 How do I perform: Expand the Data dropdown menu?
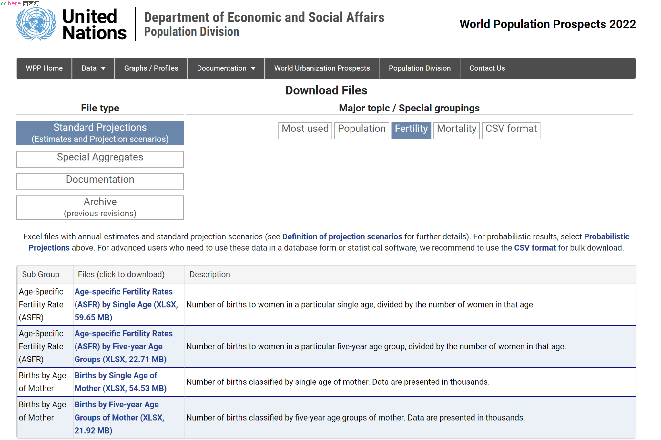(x=94, y=68)
